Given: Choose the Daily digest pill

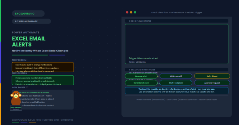Looking at the screenshot, I should (x=212, y=76).
